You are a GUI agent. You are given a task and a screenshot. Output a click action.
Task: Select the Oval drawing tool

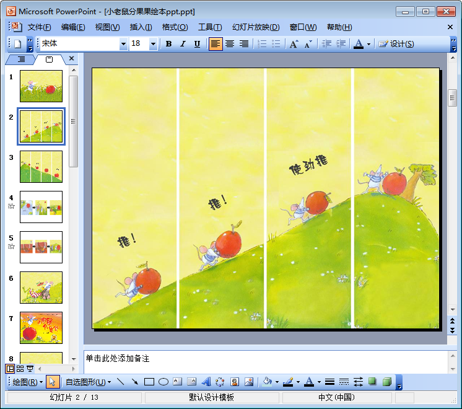(x=163, y=382)
